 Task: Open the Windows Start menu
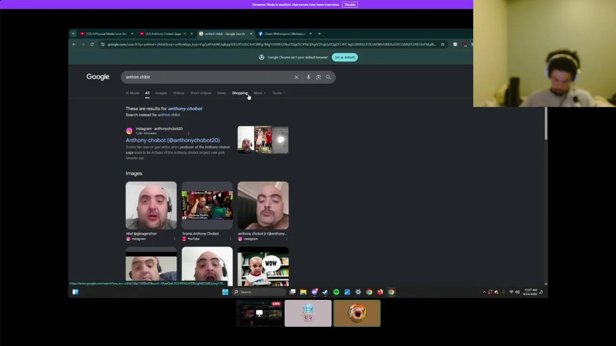[225, 292]
